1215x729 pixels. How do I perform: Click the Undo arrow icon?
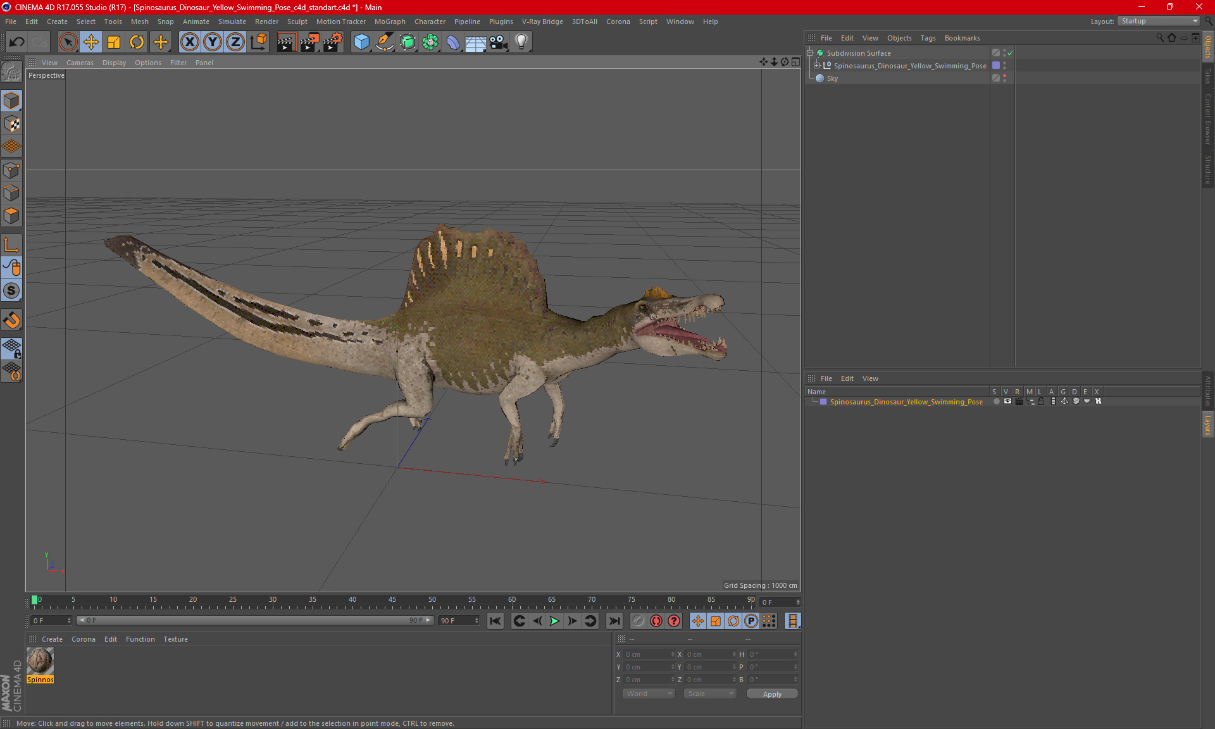coord(17,42)
